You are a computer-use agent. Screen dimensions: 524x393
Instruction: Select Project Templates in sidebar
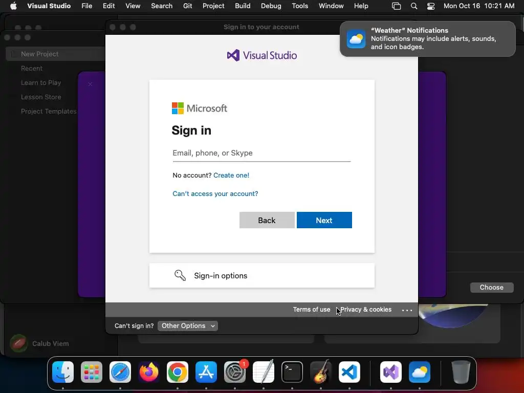[49, 111]
